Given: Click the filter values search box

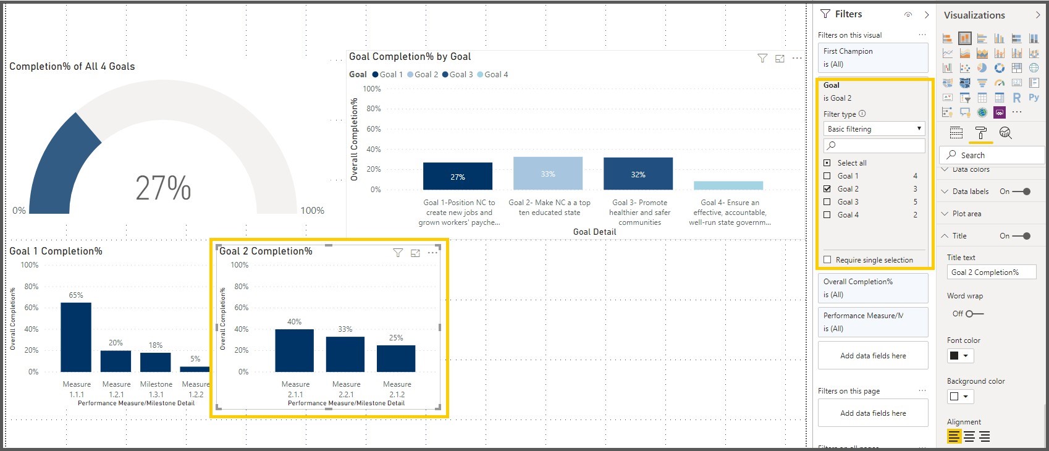Looking at the screenshot, I should pyautogui.click(x=874, y=145).
